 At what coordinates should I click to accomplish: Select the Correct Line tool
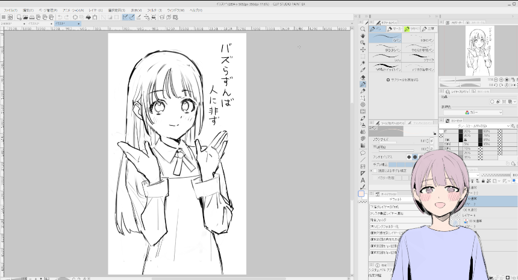pos(363,187)
